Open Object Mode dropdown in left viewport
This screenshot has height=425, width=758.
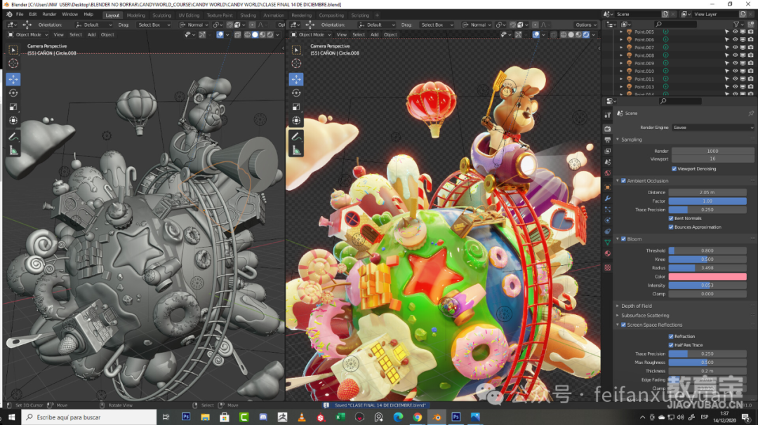click(28, 35)
